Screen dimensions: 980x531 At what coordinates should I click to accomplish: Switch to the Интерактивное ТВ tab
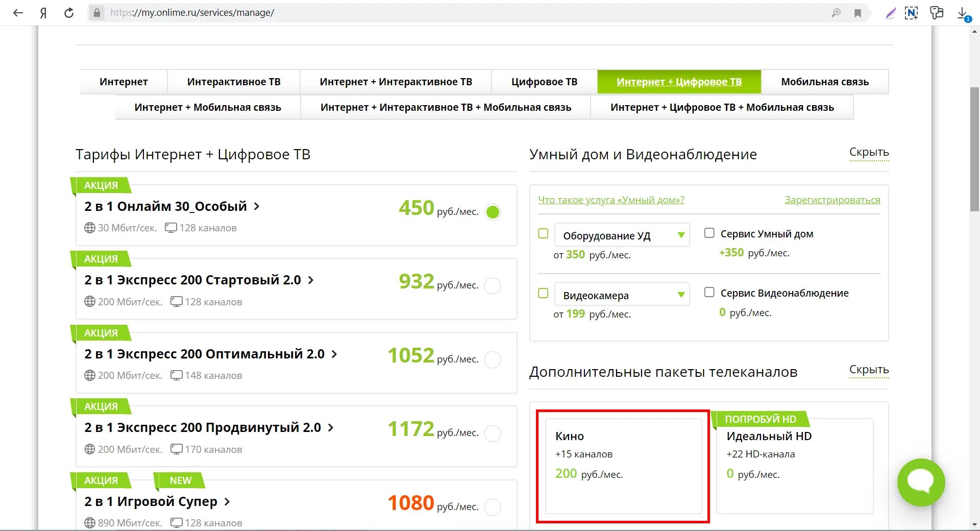pos(234,82)
